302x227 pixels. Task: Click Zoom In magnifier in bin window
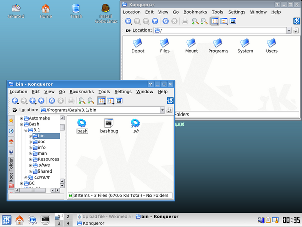point(82,101)
